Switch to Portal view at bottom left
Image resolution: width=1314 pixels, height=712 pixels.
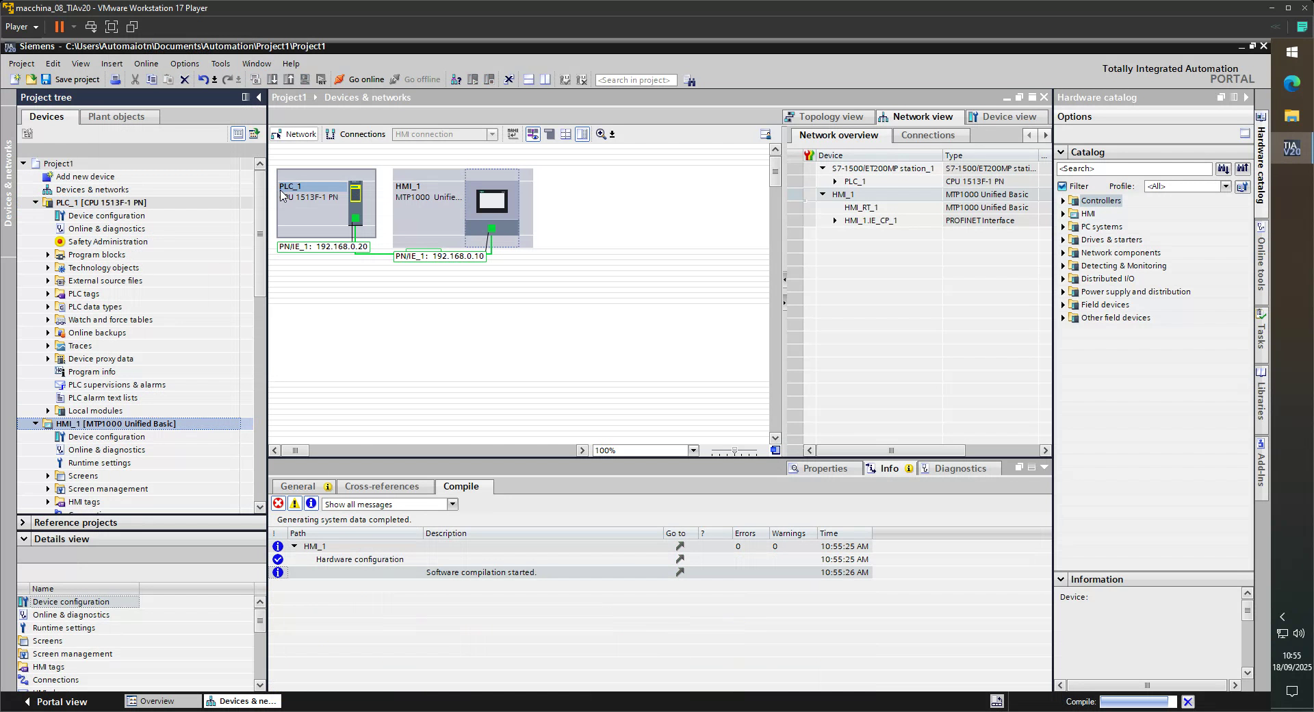pos(60,702)
